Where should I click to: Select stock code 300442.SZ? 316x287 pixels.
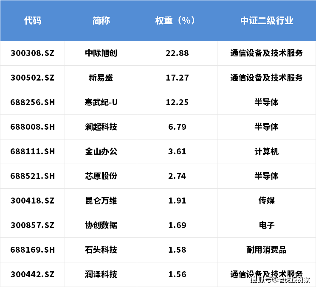pyautogui.click(x=32, y=274)
